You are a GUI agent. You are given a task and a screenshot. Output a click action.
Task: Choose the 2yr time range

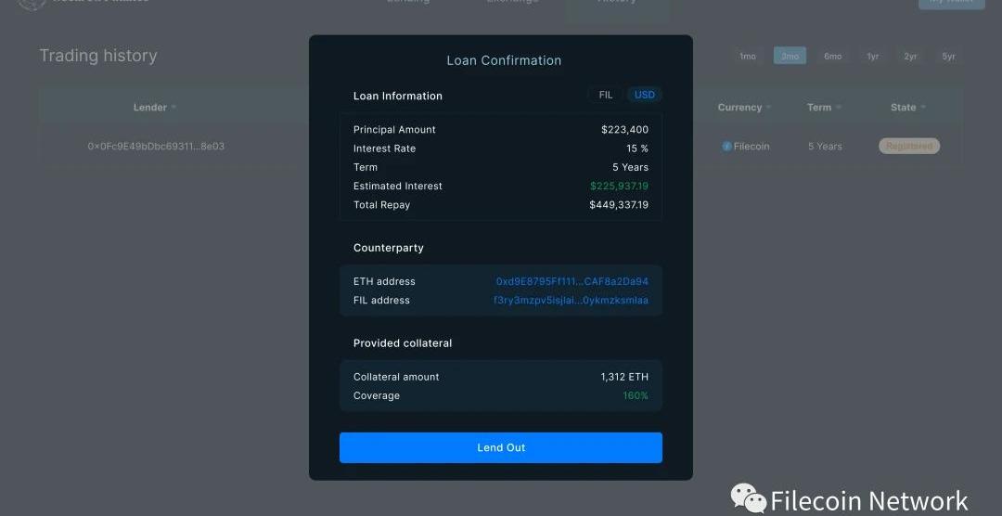(910, 57)
